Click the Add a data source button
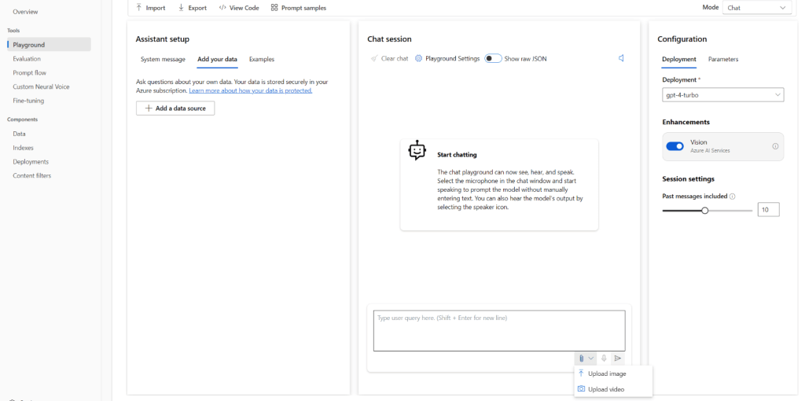The image size is (805, 401). 175,109
